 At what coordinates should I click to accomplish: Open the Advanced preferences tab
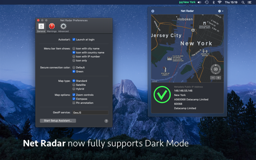[x=63, y=28]
